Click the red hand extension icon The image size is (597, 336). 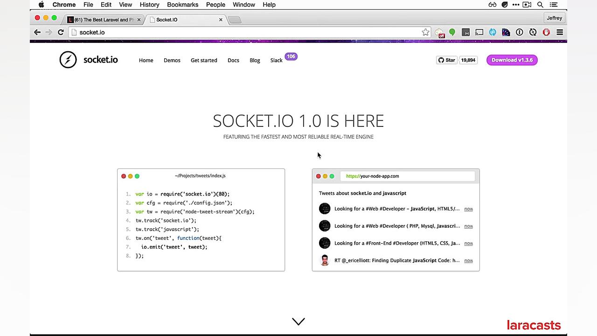tap(546, 32)
